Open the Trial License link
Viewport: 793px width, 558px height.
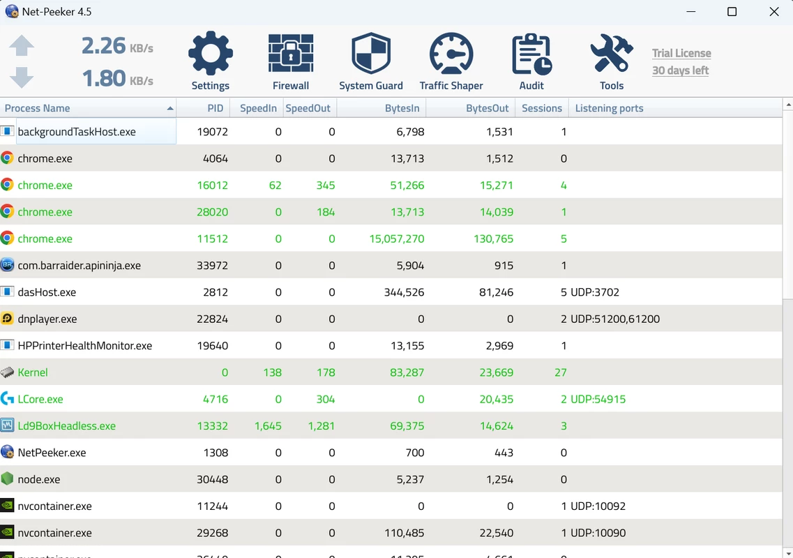(681, 53)
